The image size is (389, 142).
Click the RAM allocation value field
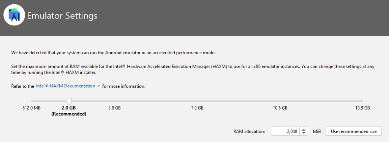pyautogui.click(x=285, y=131)
